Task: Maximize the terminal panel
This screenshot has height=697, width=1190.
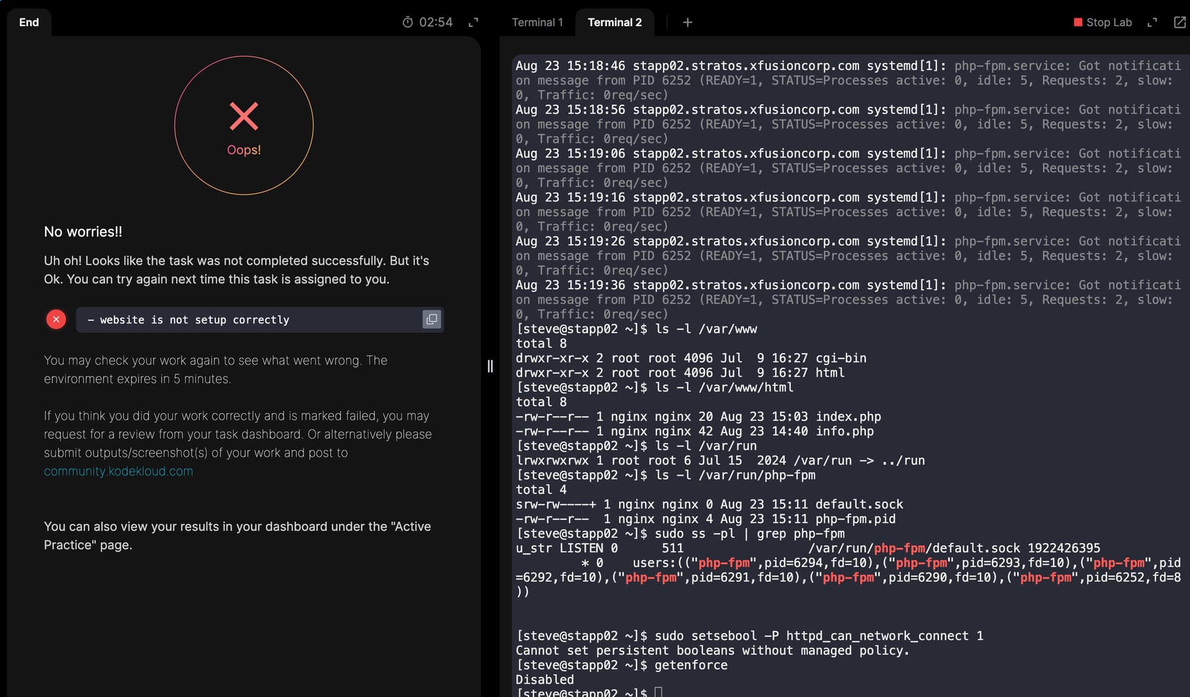Action: (x=1152, y=22)
